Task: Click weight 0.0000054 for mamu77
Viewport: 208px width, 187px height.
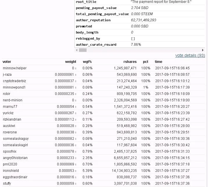Action: click(x=65, y=107)
